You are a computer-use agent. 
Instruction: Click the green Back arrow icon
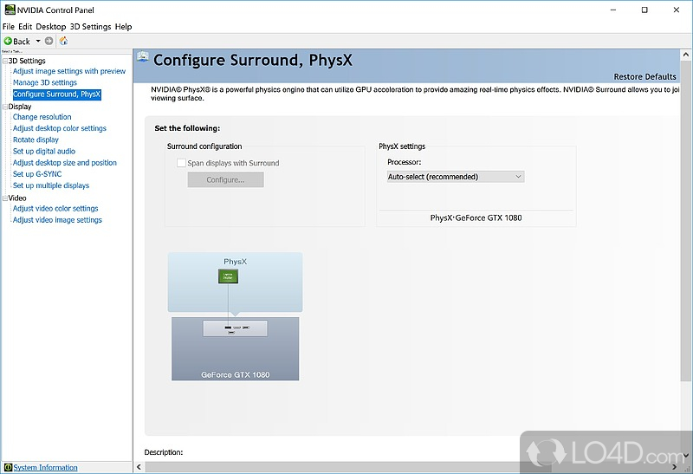pyautogui.click(x=8, y=41)
